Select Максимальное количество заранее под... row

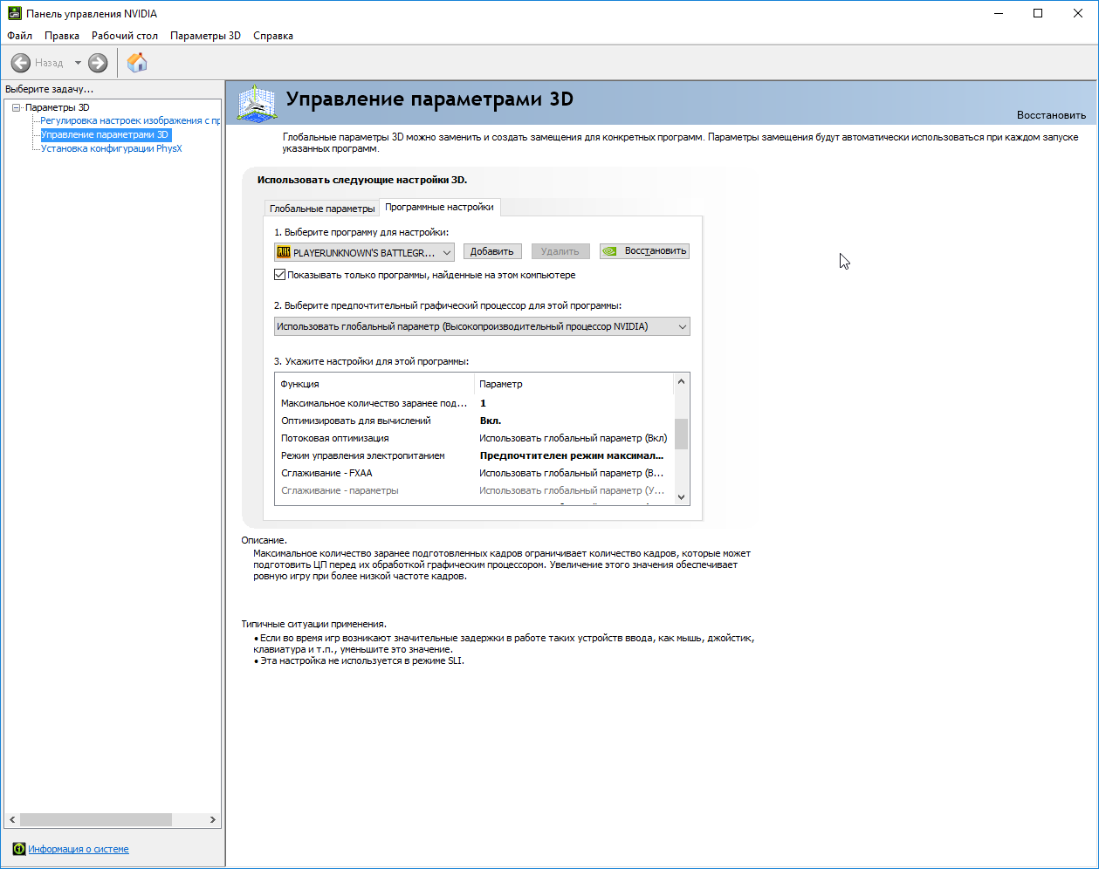[x=474, y=403]
